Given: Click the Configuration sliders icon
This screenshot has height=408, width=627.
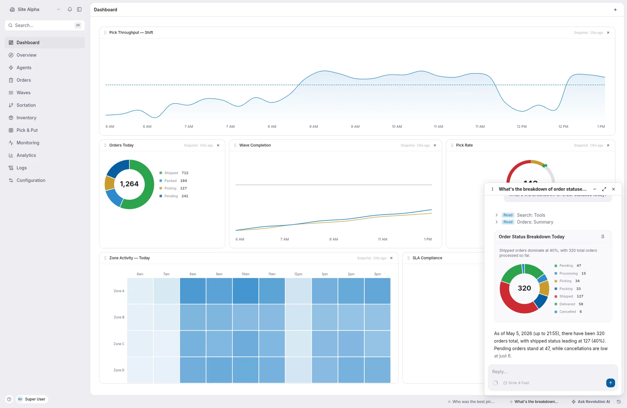Looking at the screenshot, I should 11,180.
